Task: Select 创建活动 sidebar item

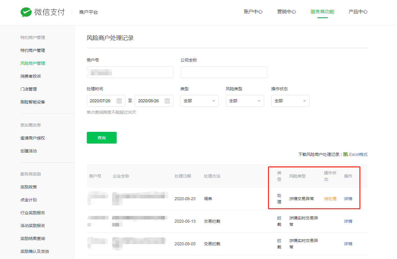Action: click(28, 151)
